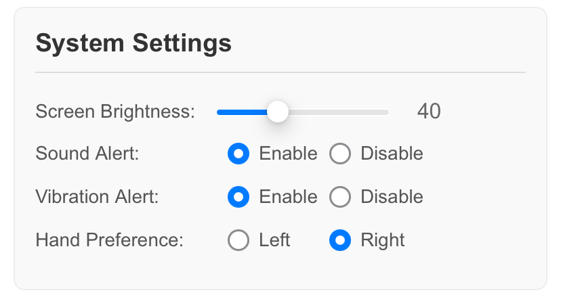Click the System Settings heading
The width and height of the screenshot is (561, 297).
point(133,43)
